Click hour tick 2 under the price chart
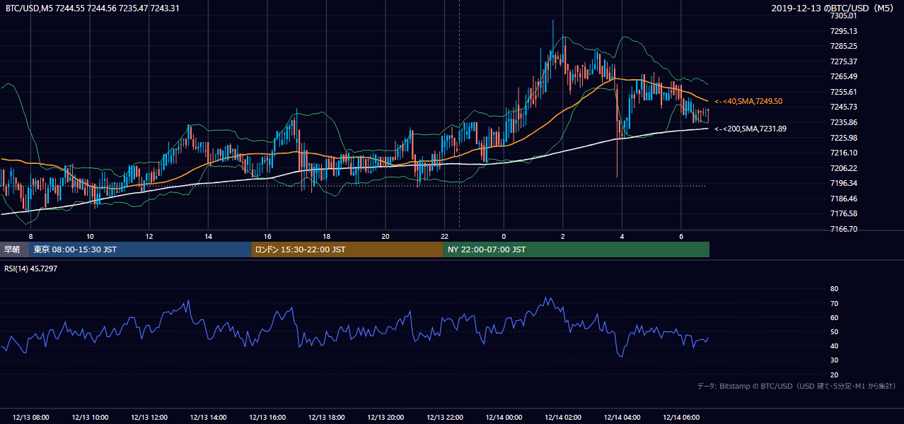This screenshot has width=904, height=424. coord(562,236)
